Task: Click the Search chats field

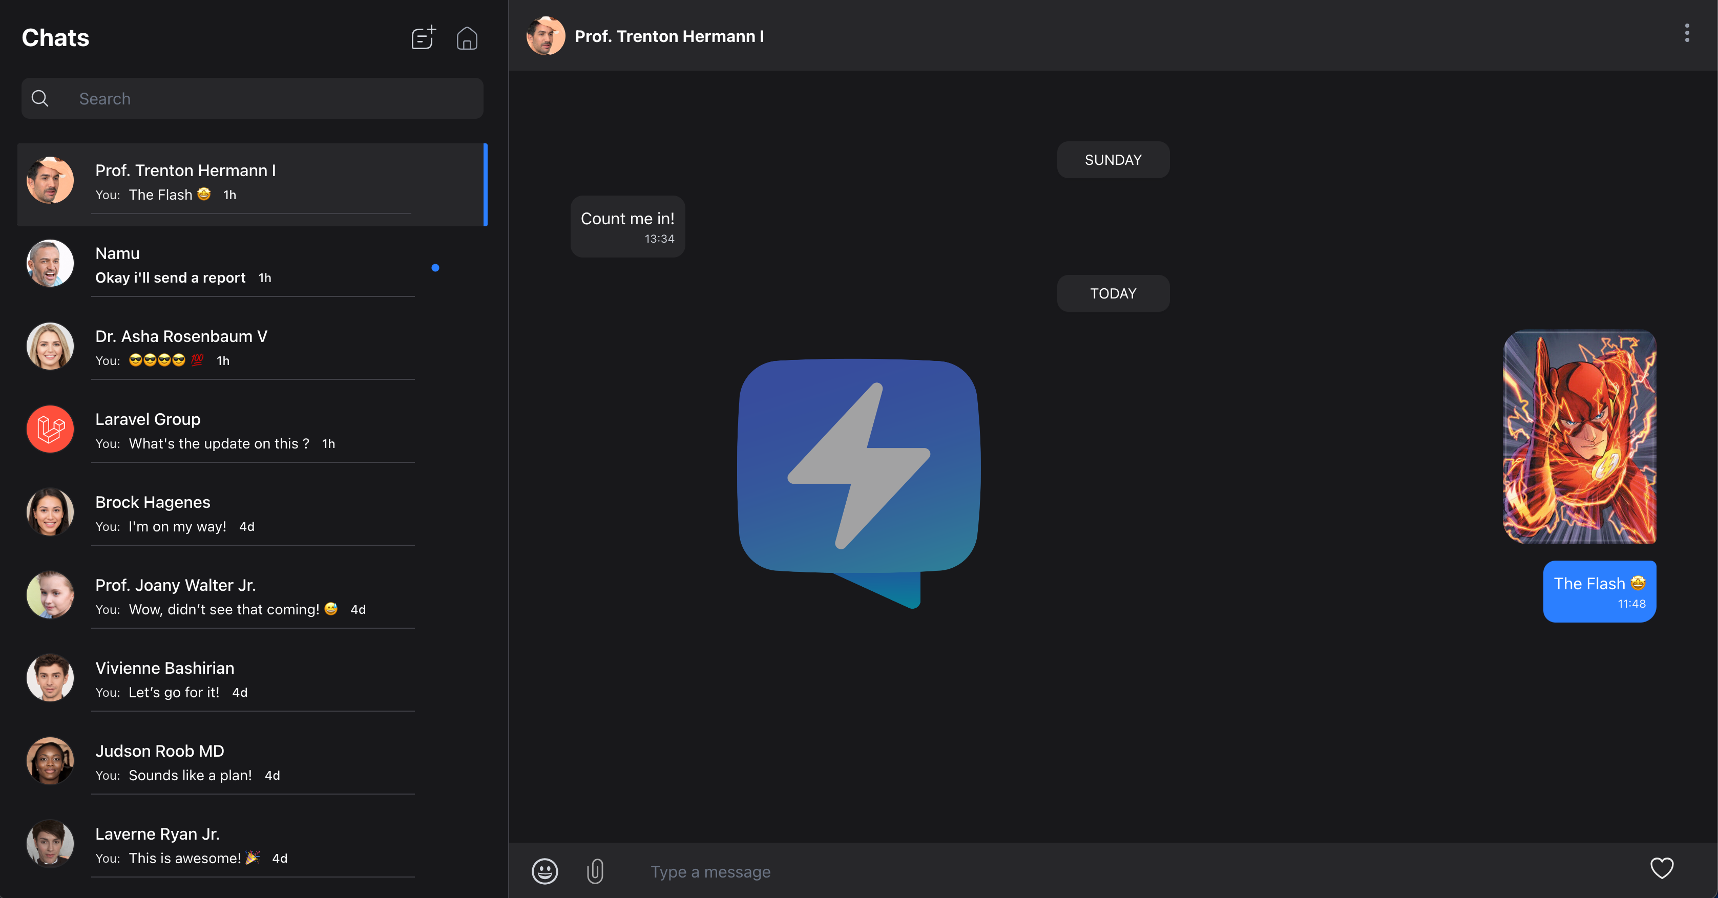Action: coord(252,99)
